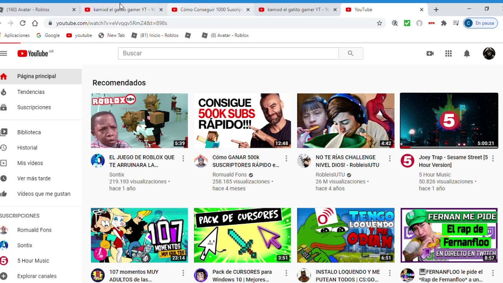The image size is (503, 283).
Task: Open the (8) Avatar - Roblox bookmark
Action: pos(225,35)
